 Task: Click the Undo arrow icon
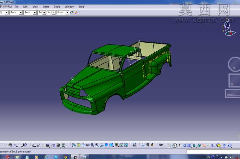click(15, 145)
